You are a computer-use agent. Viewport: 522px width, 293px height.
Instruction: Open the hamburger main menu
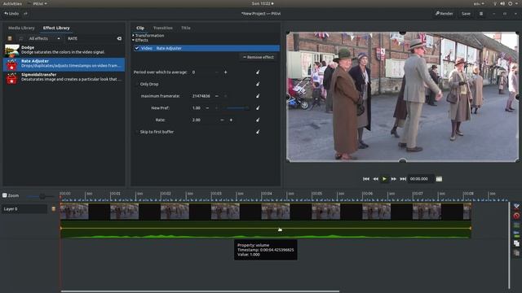click(x=481, y=14)
